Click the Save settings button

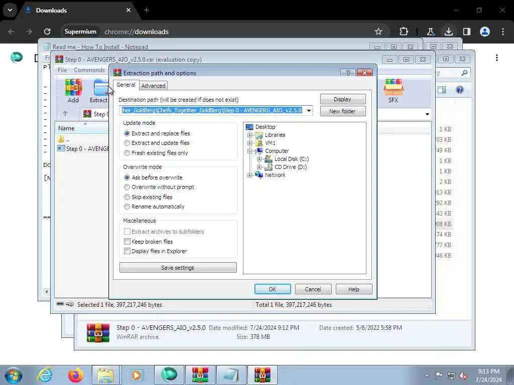tap(178, 268)
